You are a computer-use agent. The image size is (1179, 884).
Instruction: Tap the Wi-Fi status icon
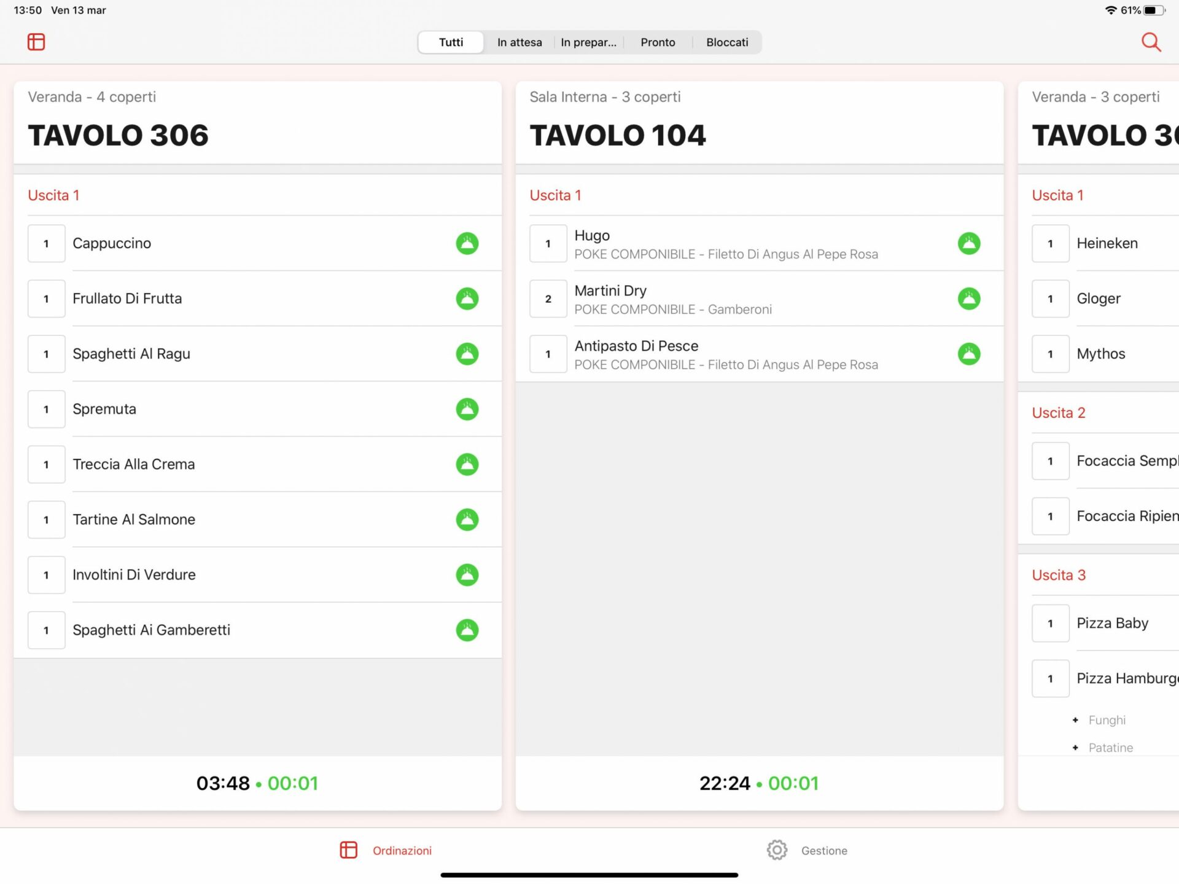[x=1110, y=10]
